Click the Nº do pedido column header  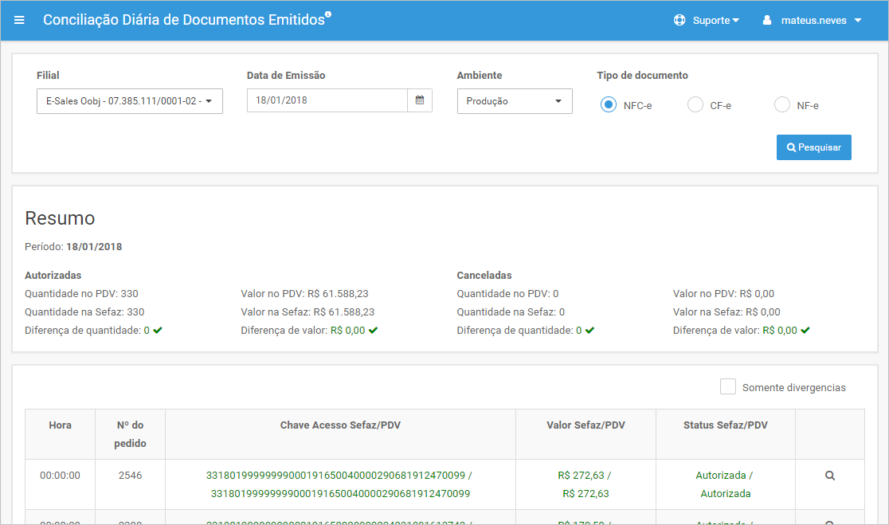(x=131, y=434)
